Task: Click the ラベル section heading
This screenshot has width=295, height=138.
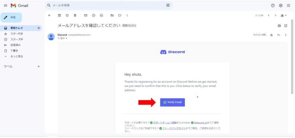Action: [x=8, y=66]
